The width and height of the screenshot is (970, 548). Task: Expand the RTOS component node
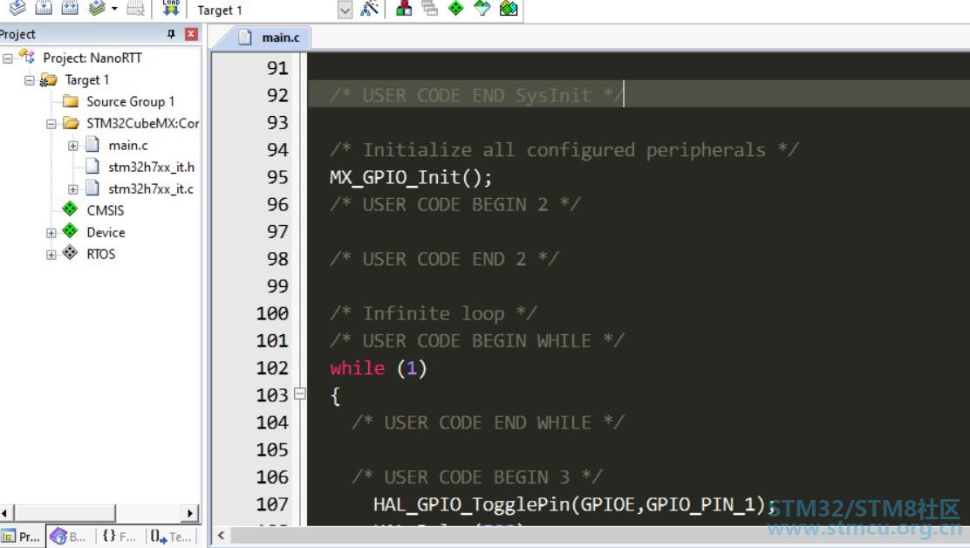(51, 255)
